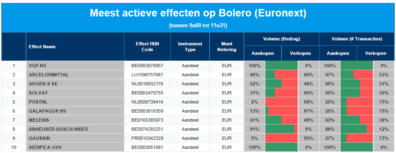Image resolution: width=396 pixels, height=153 pixels.
Task: Select ISIN code NL0009739416 for POSTNL
Action: 147,102
